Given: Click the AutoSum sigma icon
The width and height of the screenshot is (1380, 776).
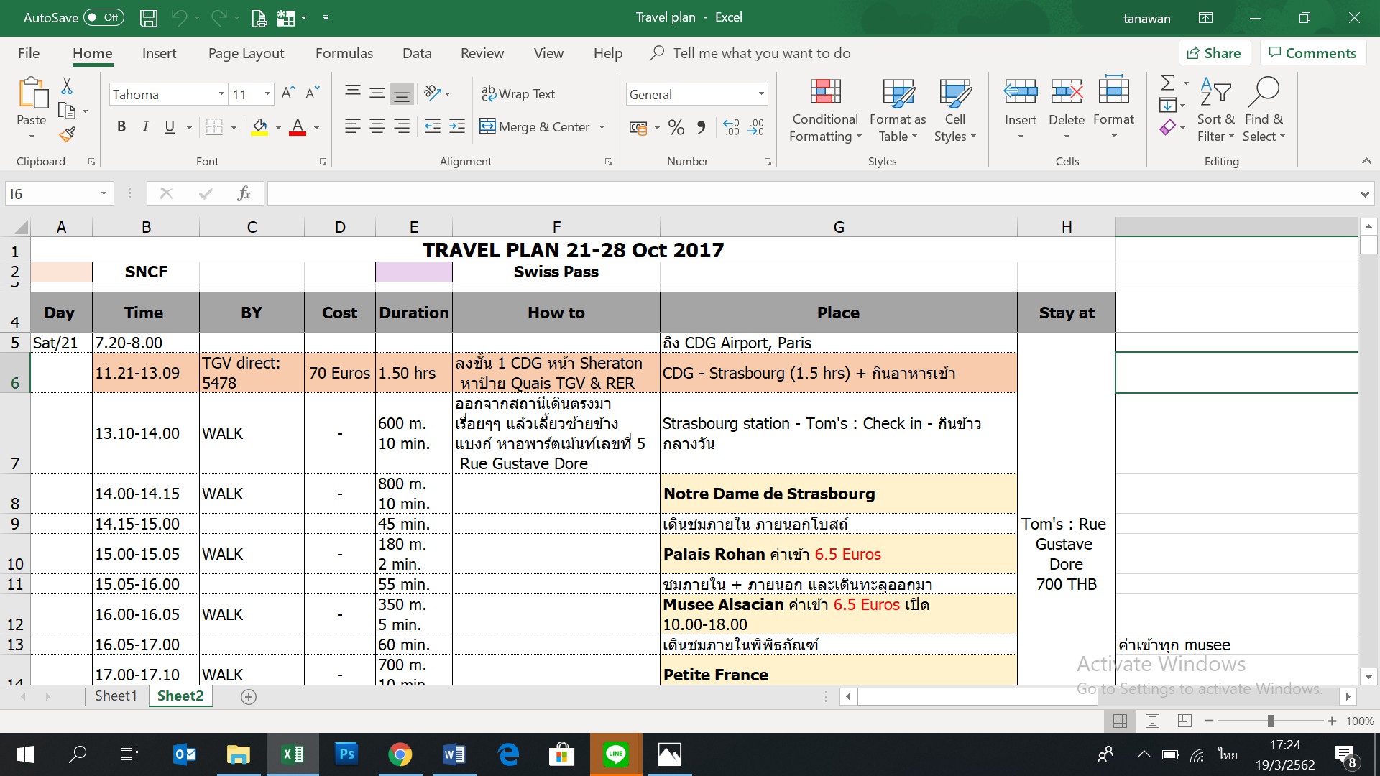Looking at the screenshot, I should (1168, 83).
